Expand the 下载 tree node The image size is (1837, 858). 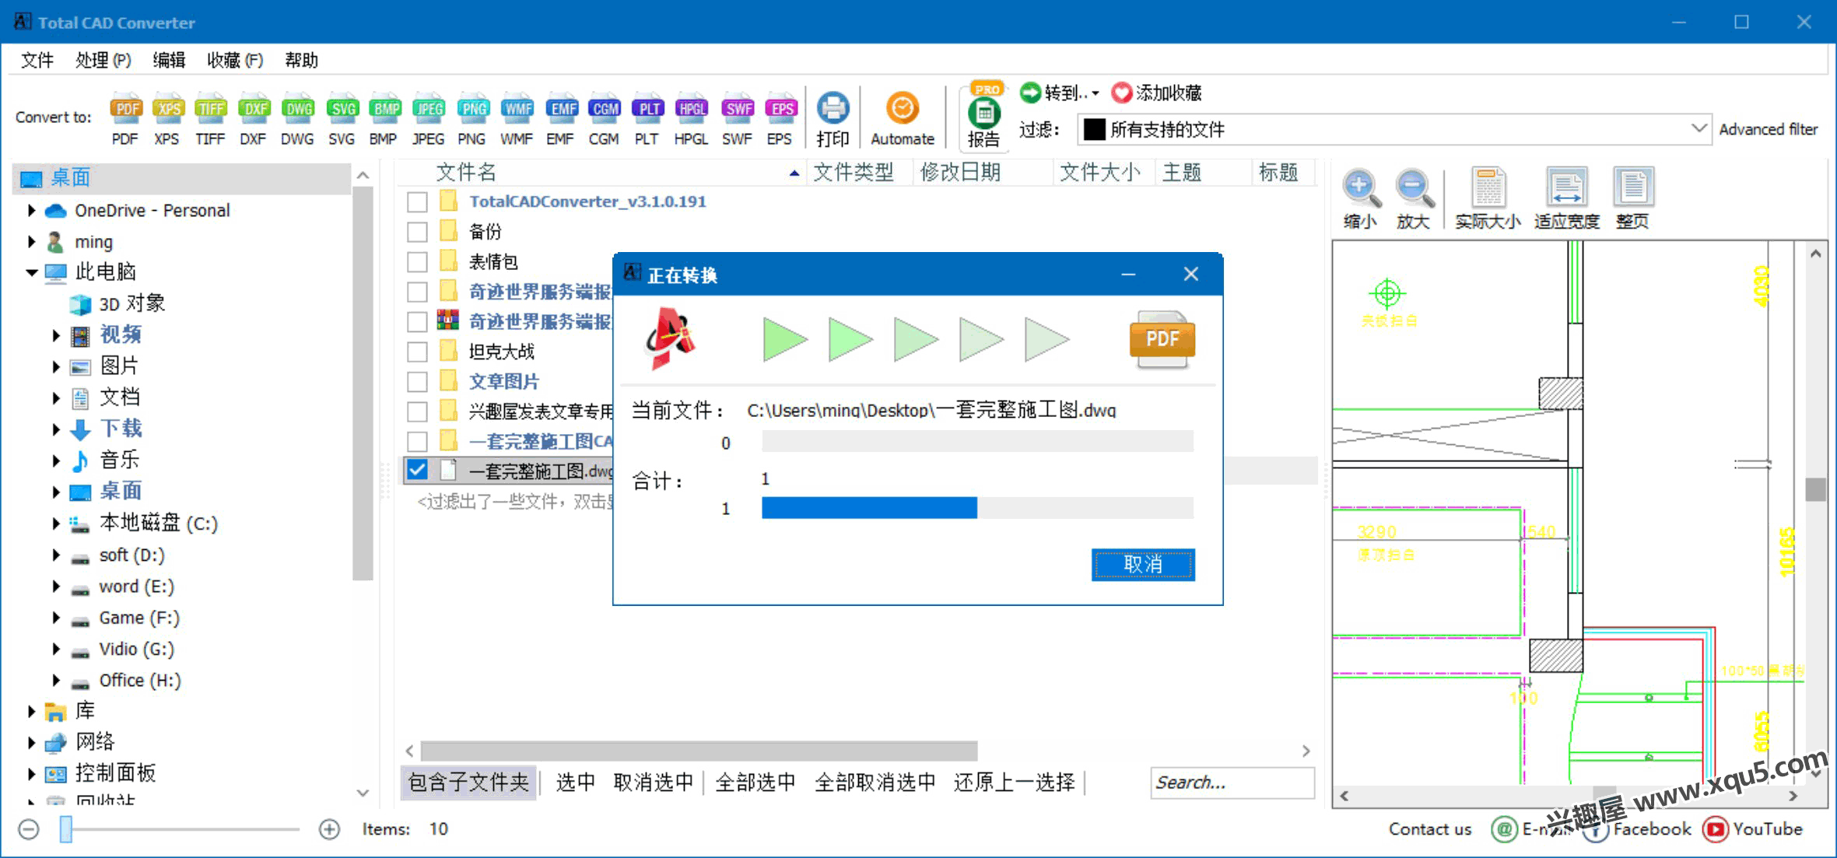click(x=56, y=429)
